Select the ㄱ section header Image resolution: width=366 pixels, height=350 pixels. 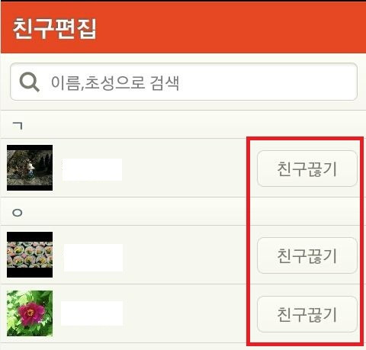click(x=18, y=125)
